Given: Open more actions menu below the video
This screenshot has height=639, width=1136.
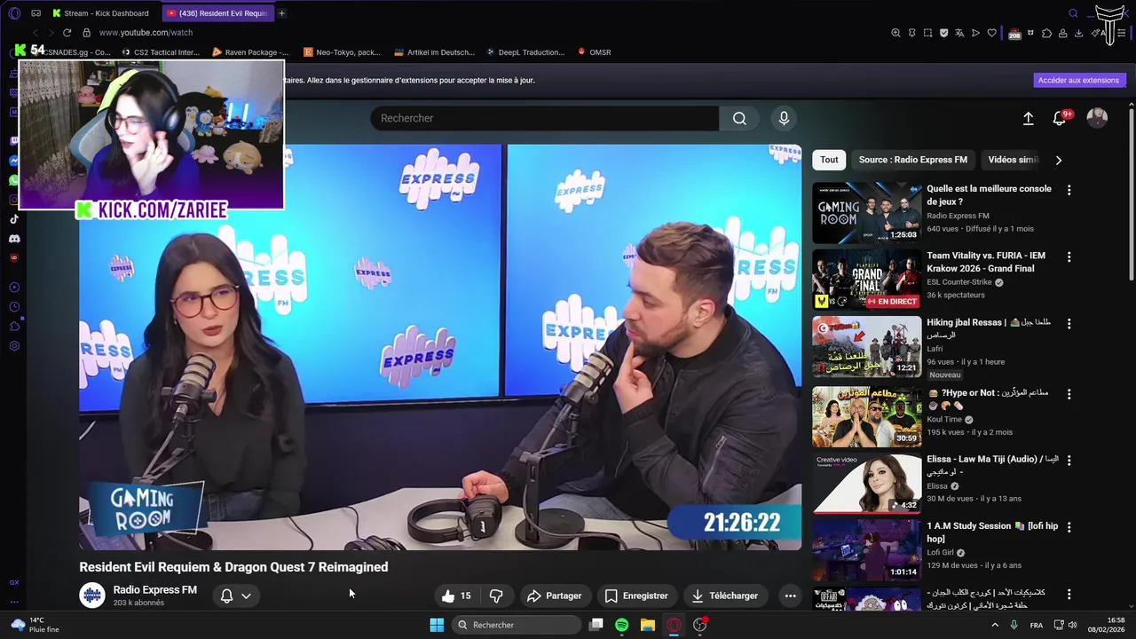Looking at the screenshot, I should coord(790,596).
